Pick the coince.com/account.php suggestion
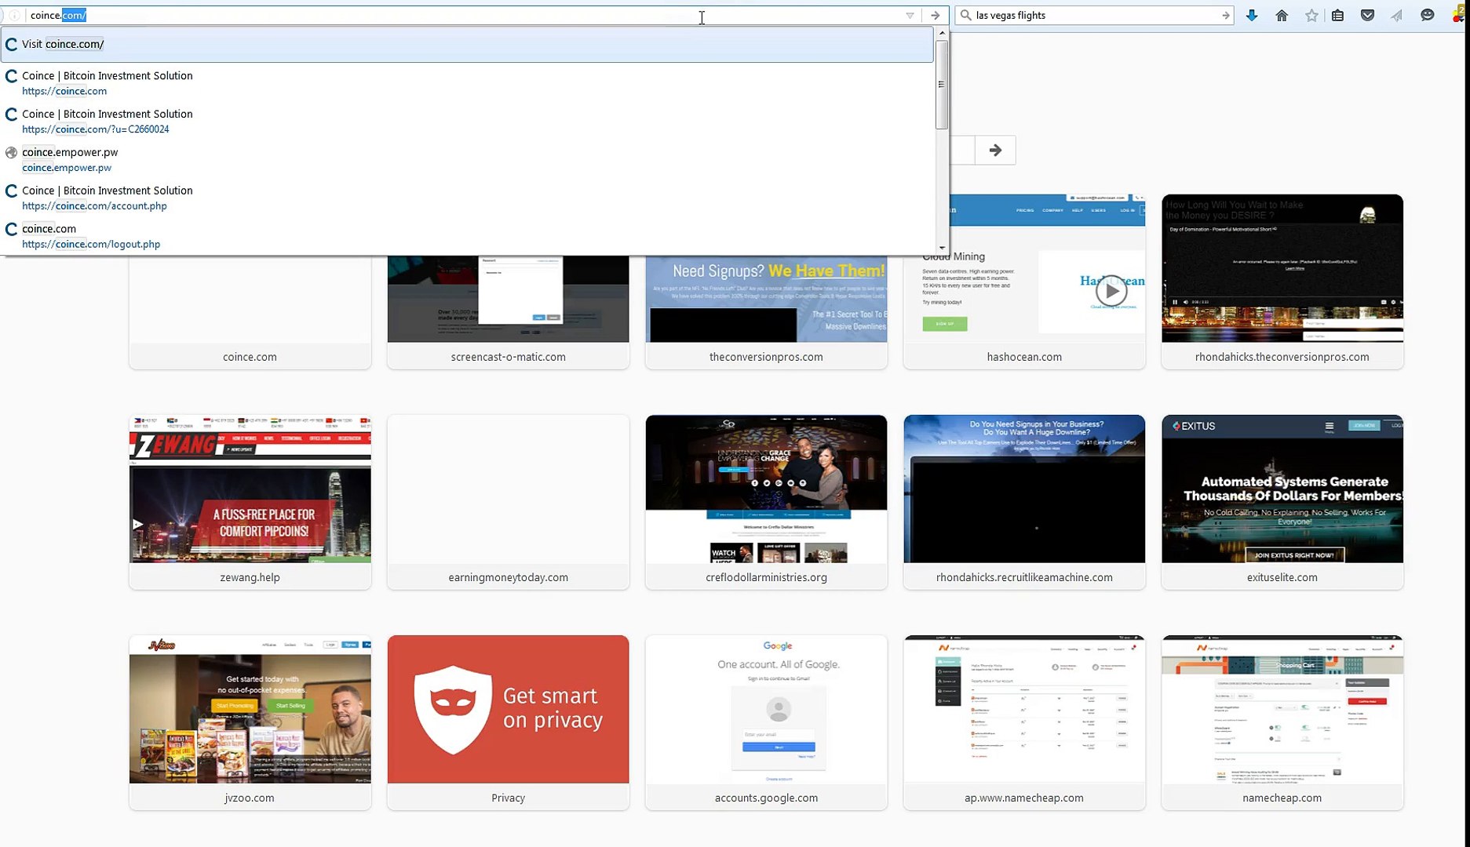 pos(467,198)
